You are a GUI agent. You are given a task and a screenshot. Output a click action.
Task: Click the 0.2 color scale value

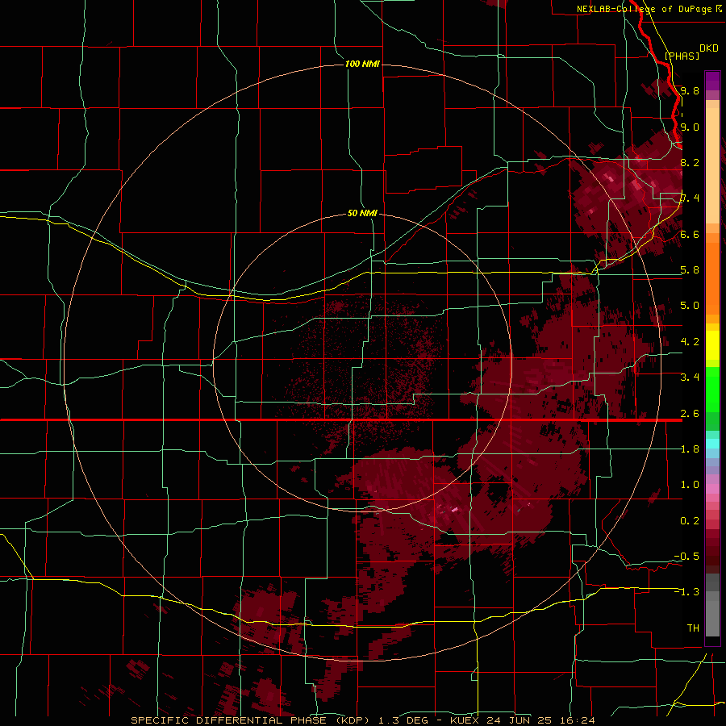coord(690,520)
